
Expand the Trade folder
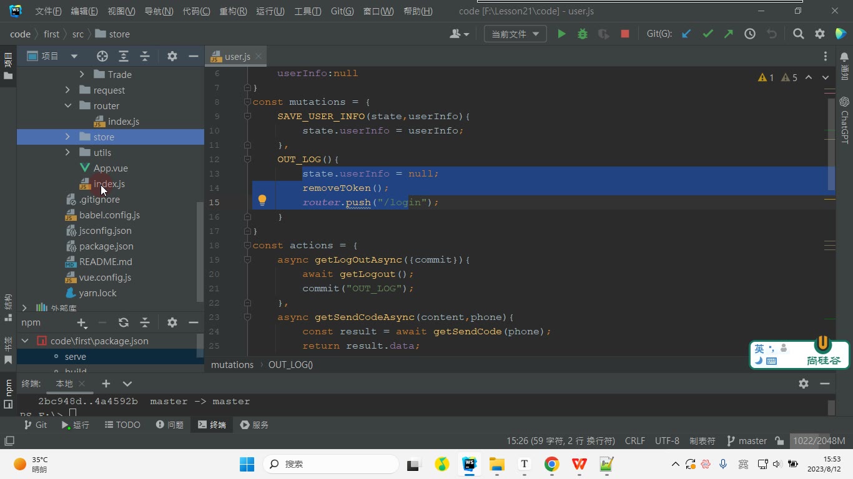point(82,74)
